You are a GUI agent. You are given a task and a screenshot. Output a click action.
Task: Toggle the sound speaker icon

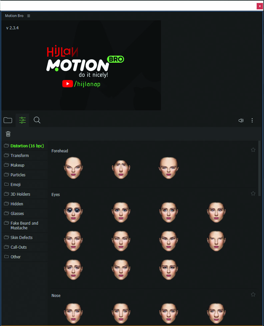241,120
